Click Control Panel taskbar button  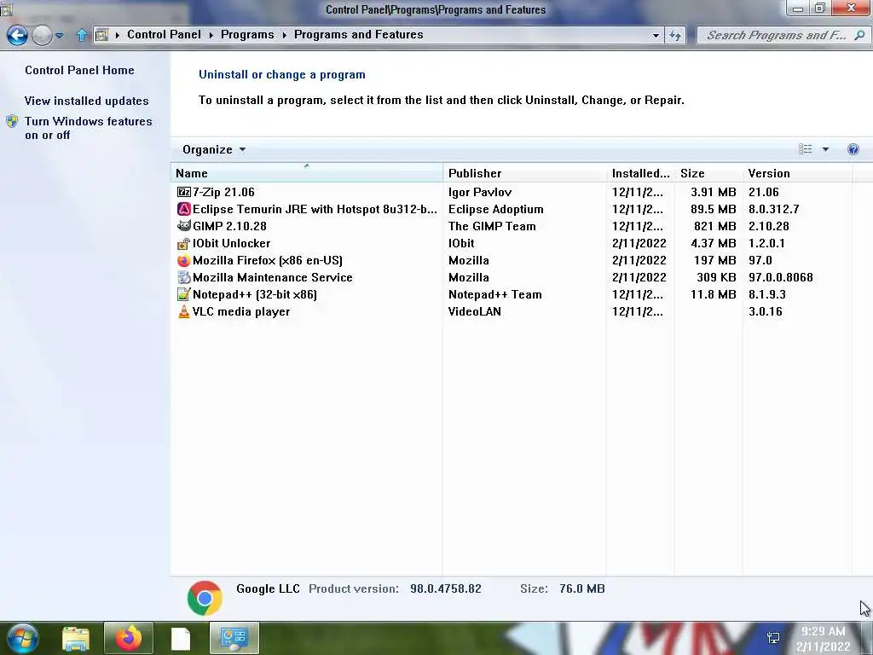[x=234, y=638]
